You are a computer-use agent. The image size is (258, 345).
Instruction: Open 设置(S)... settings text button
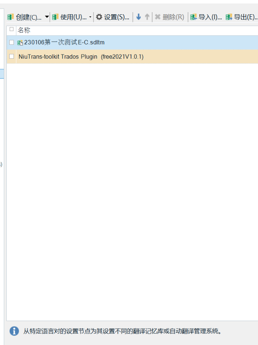click(117, 17)
